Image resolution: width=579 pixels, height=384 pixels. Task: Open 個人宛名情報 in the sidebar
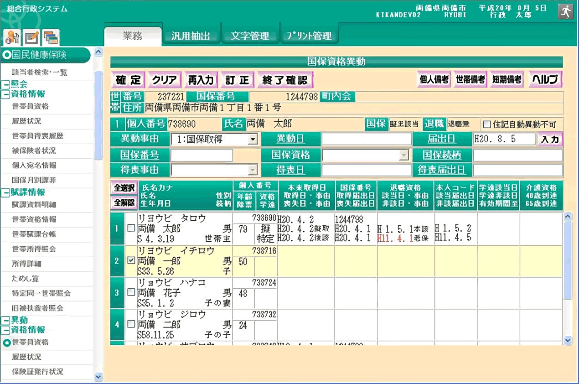pos(34,165)
